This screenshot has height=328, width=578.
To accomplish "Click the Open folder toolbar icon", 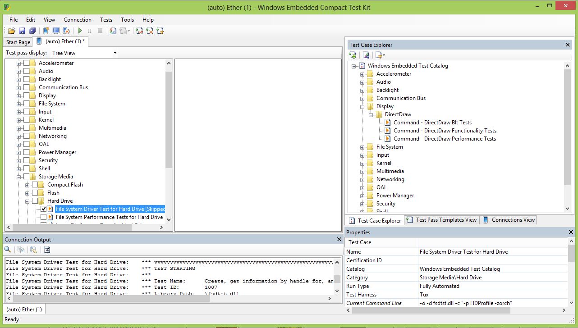I will pos(12,31).
